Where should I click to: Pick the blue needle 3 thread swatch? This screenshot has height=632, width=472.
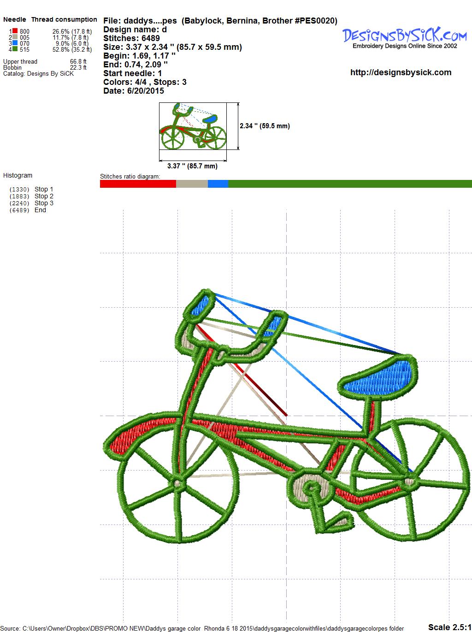[x=15, y=43]
